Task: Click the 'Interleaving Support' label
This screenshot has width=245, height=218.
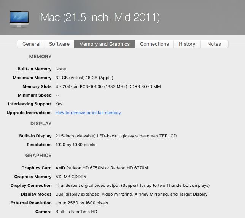Action: [x=30, y=104]
